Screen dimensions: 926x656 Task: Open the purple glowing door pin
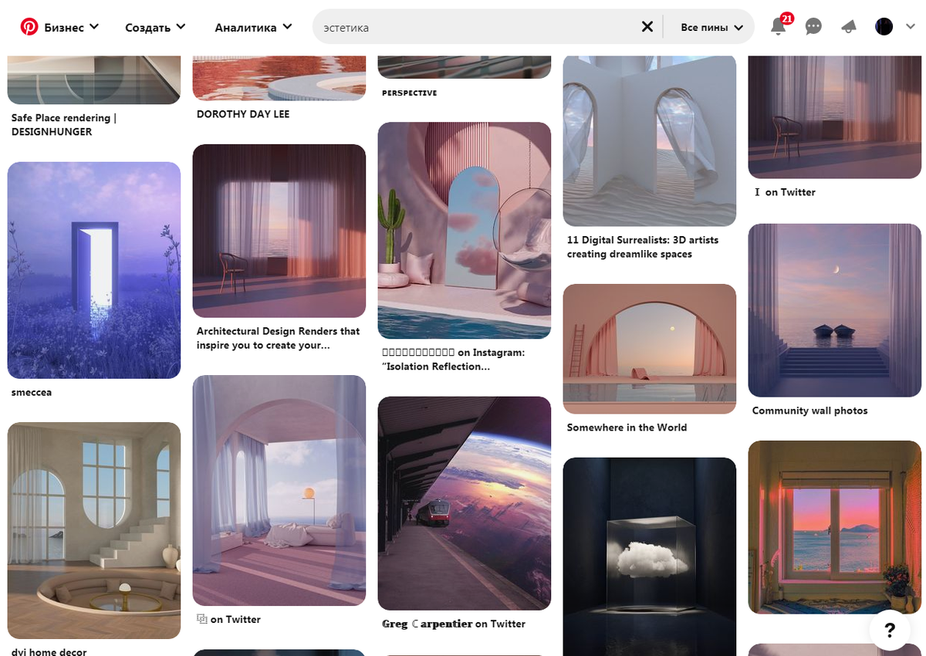click(x=94, y=270)
